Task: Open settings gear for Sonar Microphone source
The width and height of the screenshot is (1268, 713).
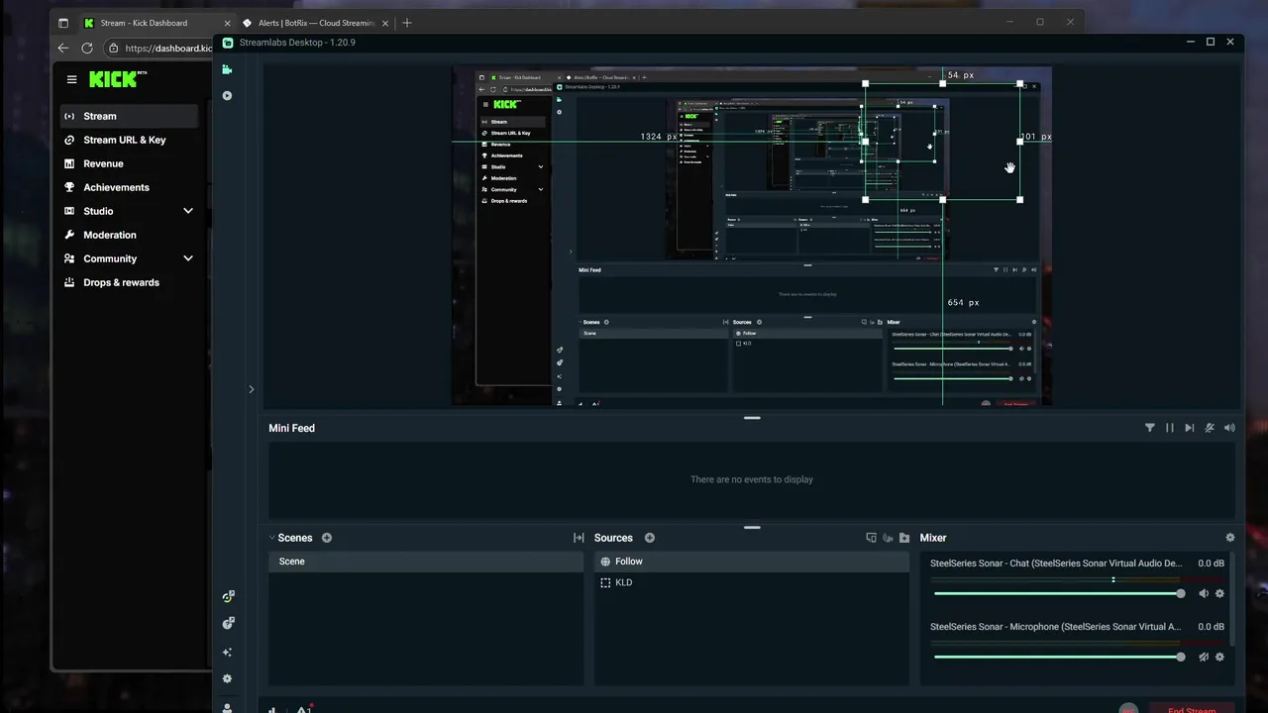Action: coord(1219,657)
